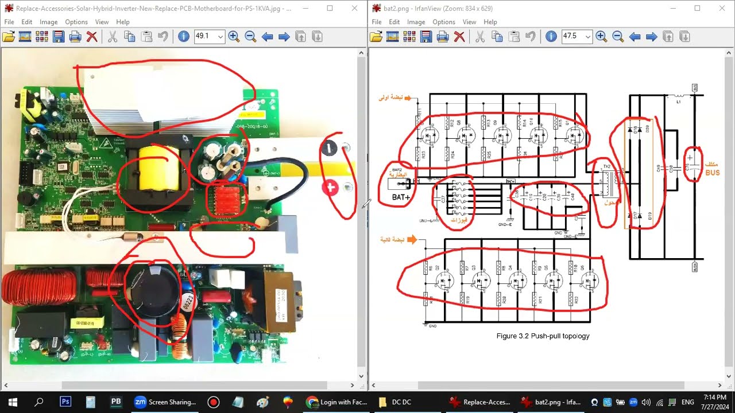Open View menu in left IrfanView window
Image resolution: width=735 pixels, height=413 pixels.
pos(102,22)
